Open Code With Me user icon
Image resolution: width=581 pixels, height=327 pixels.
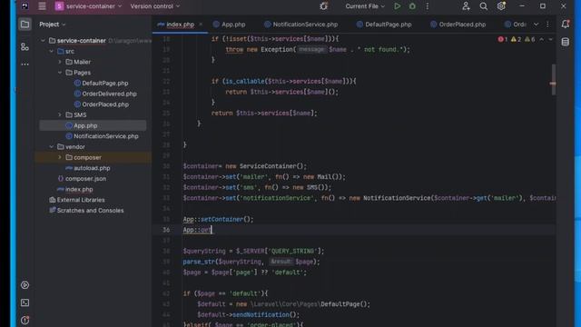coord(466,6)
